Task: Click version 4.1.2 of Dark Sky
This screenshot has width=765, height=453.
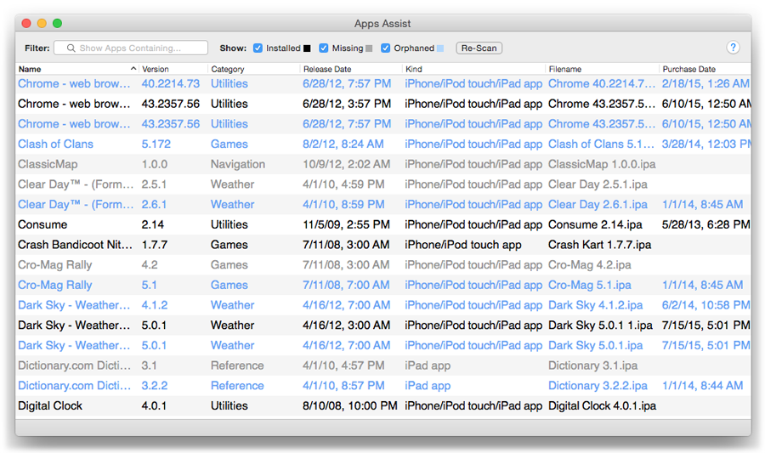Action: pos(154,305)
